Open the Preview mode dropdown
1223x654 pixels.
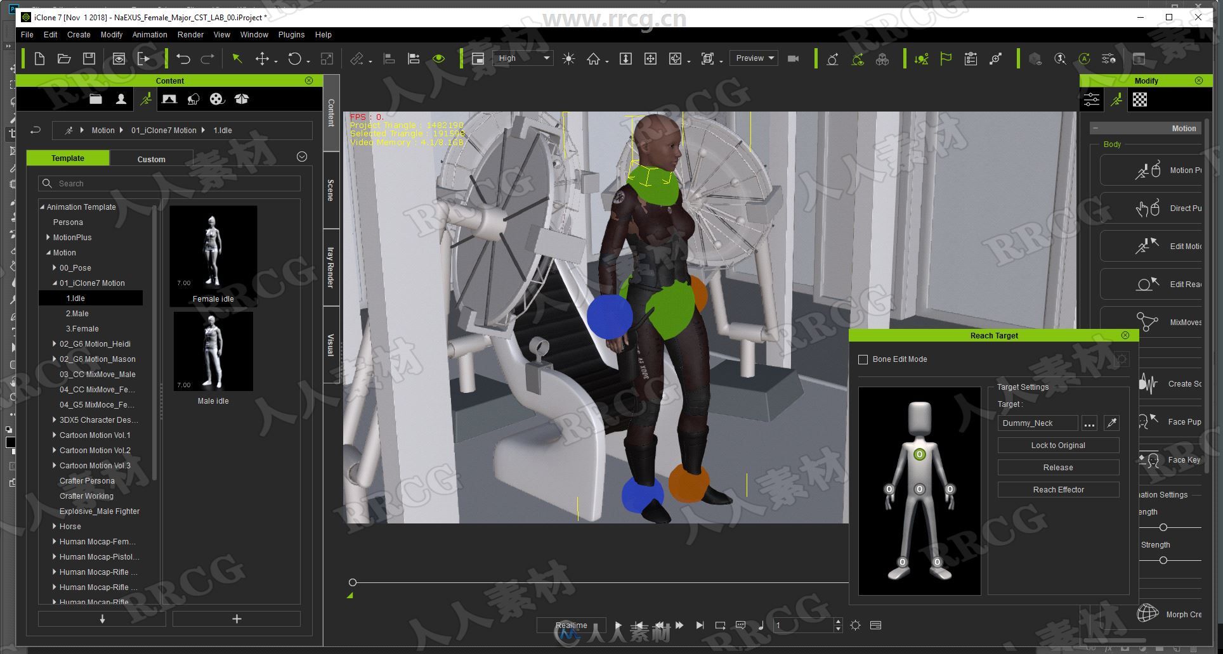click(754, 58)
